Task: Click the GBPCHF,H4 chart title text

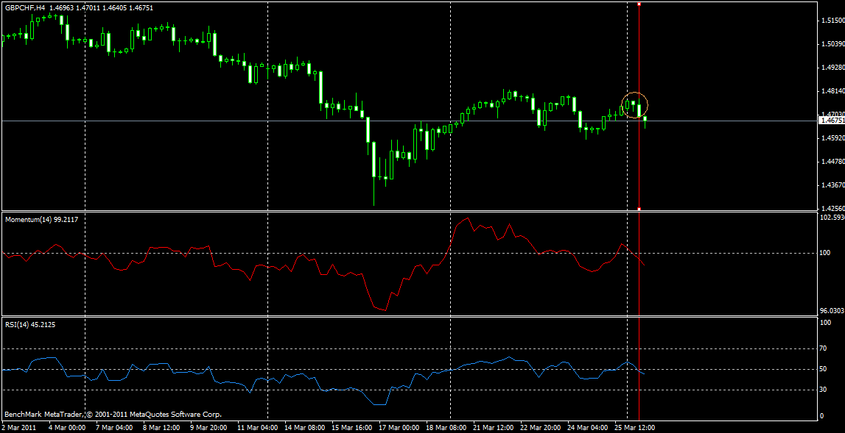Action: [x=25, y=7]
